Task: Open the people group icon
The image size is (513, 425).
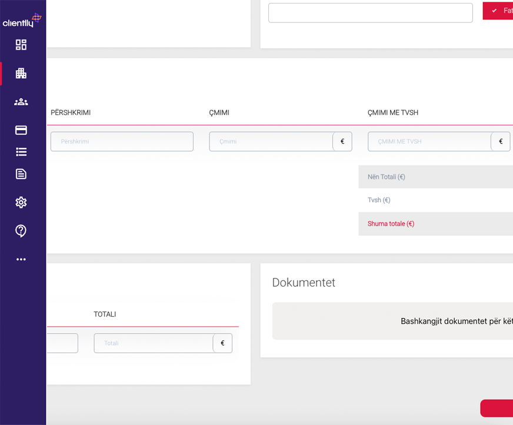Action: (x=21, y=102)
